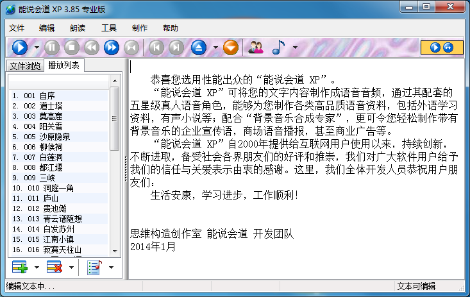The width and height of the screenshot is (470, 297).
Task: Select playlist item 010 洞庭一角
Action: point(60,188)
